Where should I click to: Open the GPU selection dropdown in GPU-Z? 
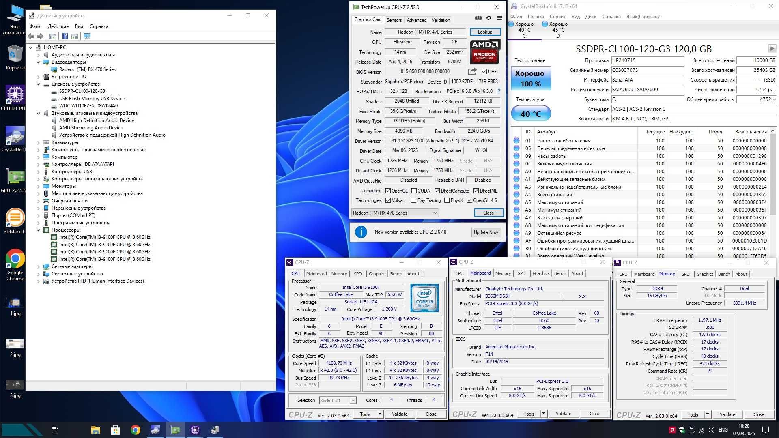pyautogui.click(x=395, y=213)
